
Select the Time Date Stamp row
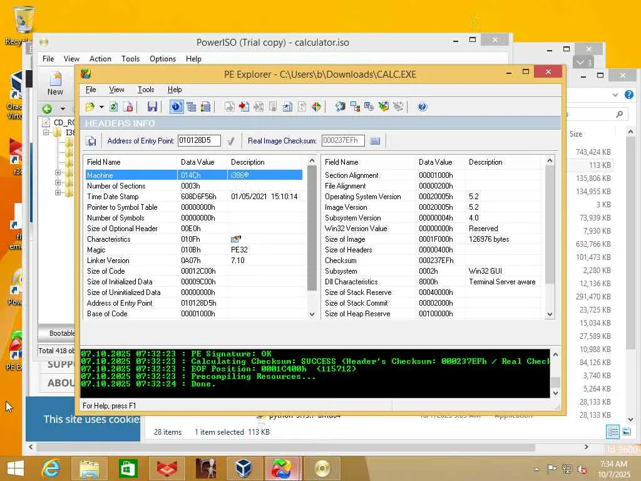point(194,196)
